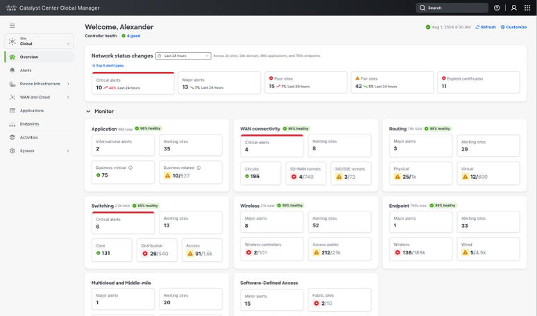The height and width of the screenshot is (316, 537).
Task: Click the Access points warning icon
Action: [316, 252]
